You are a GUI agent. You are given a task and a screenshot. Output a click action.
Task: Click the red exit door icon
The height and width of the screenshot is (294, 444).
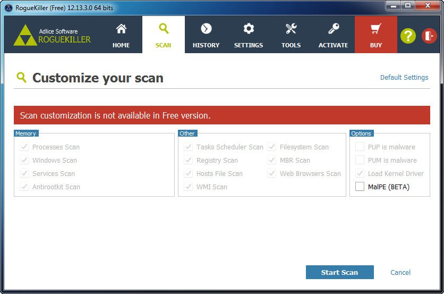click(429, 36)
